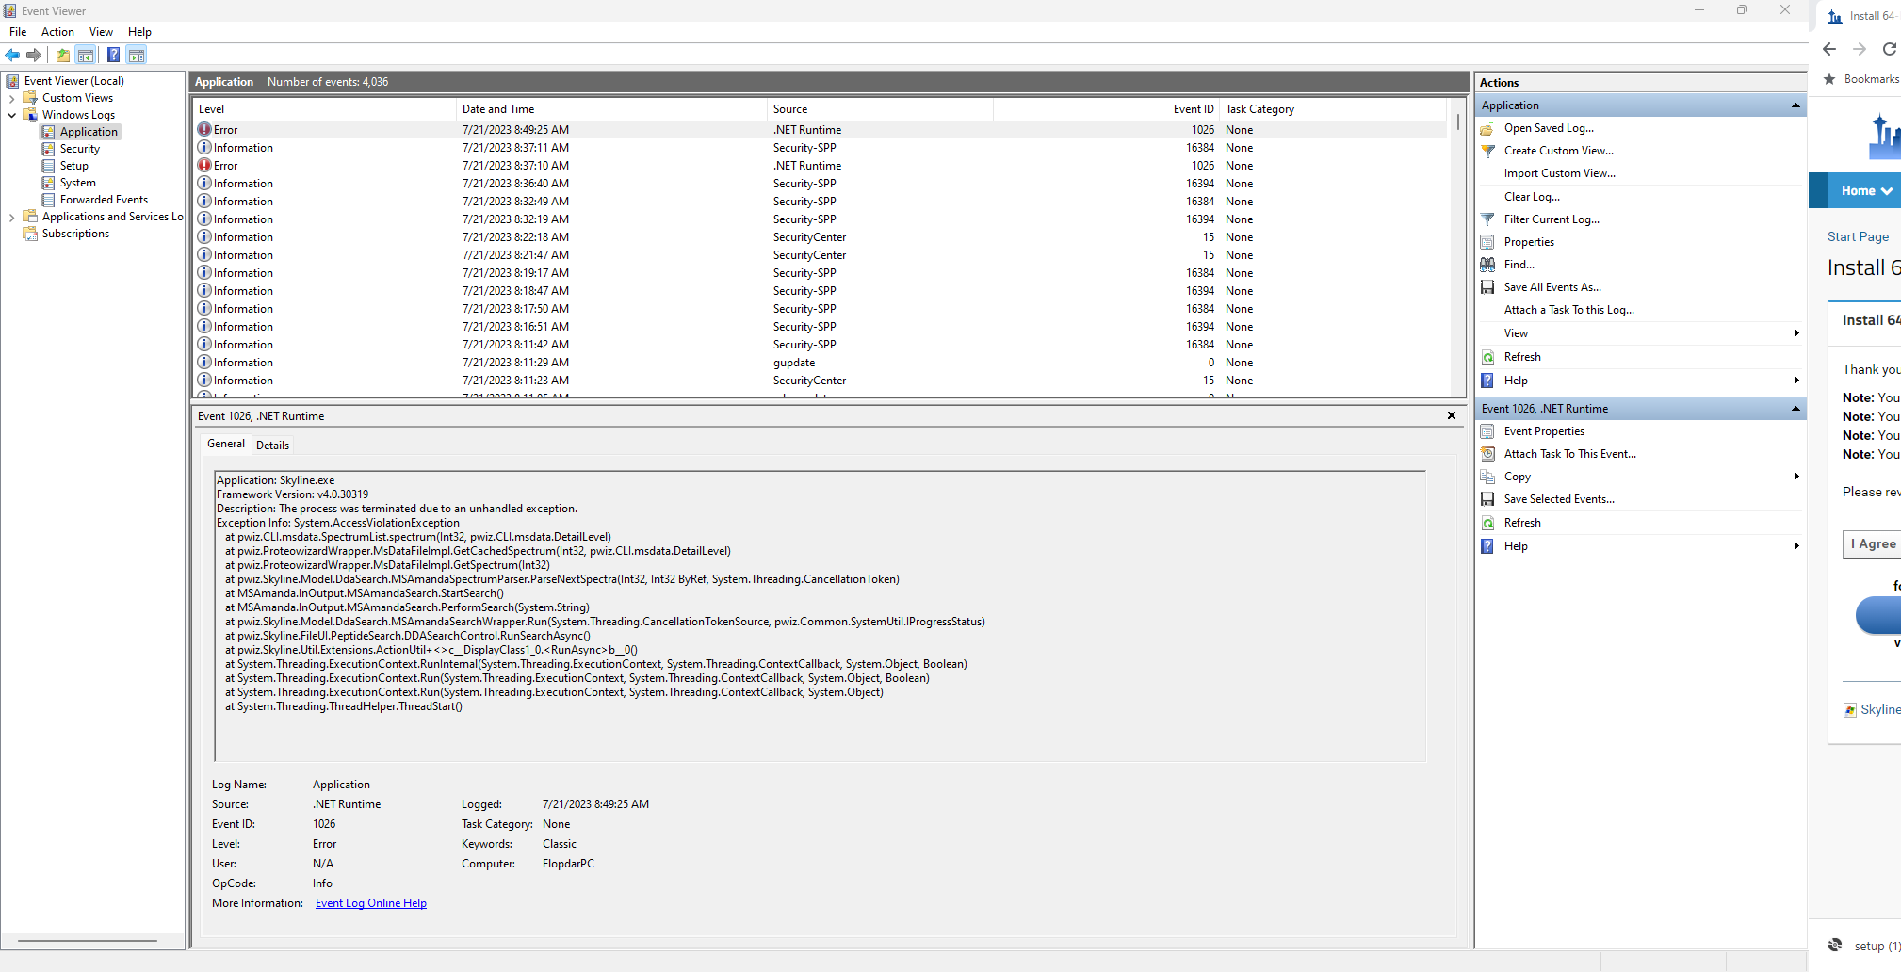Click the Up One Level folder icon

(x=63, y=56)
